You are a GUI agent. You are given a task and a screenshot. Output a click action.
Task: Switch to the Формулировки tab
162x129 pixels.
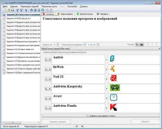[x=65, y=14]
